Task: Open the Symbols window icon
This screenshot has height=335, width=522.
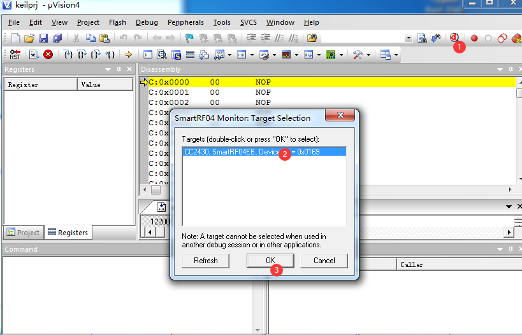Action: point(176,55)
